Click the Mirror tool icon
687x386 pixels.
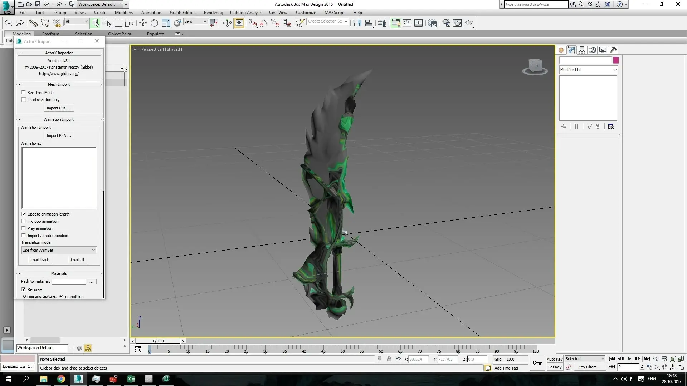[357, 23]
